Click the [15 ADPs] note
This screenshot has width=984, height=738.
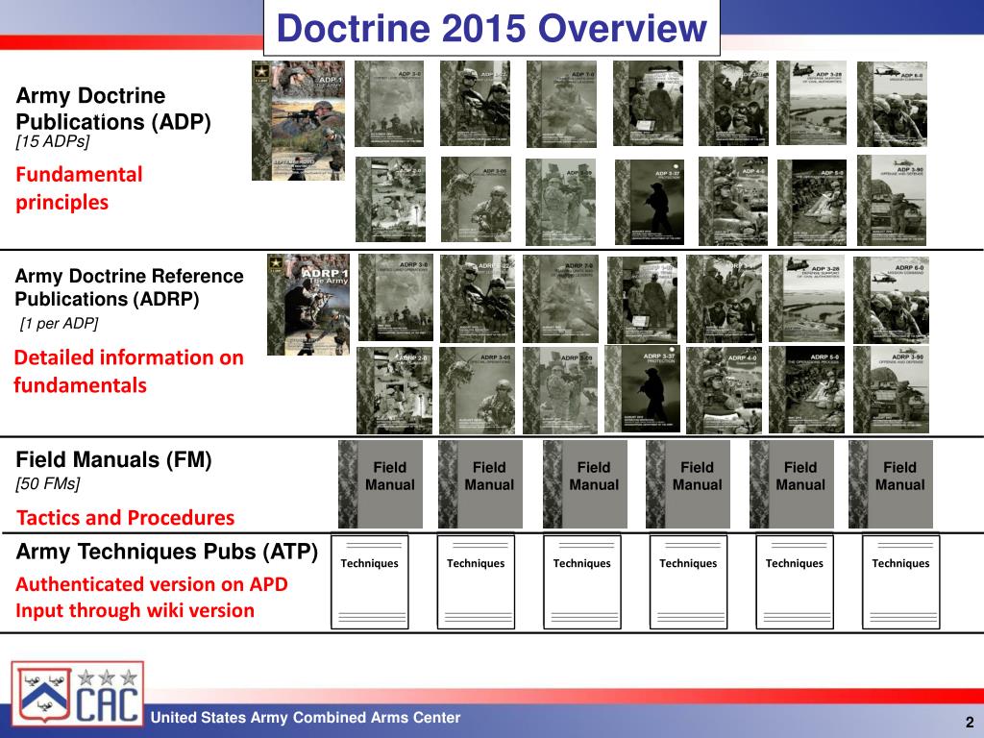click(53, 142)
